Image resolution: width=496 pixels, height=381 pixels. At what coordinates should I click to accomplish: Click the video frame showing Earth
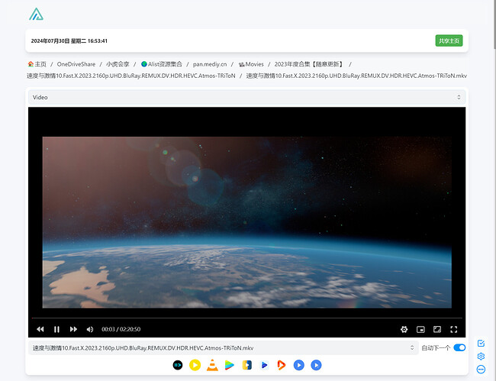246,222
